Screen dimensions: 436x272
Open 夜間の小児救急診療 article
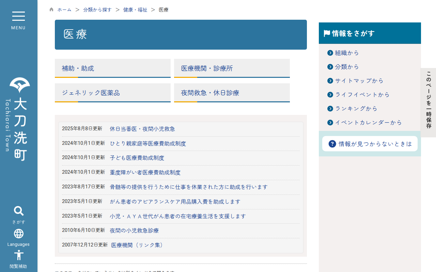coord(134,231)
